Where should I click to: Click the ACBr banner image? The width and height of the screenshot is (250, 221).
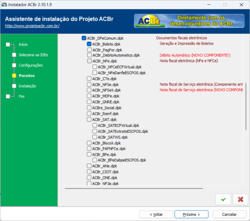point(189,21)
